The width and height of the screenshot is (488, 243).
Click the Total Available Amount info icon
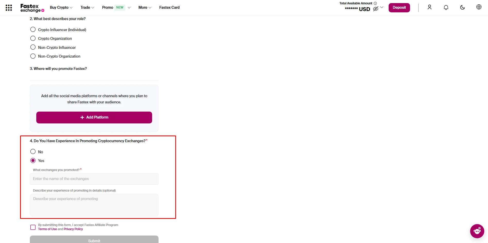coord(375,3)
